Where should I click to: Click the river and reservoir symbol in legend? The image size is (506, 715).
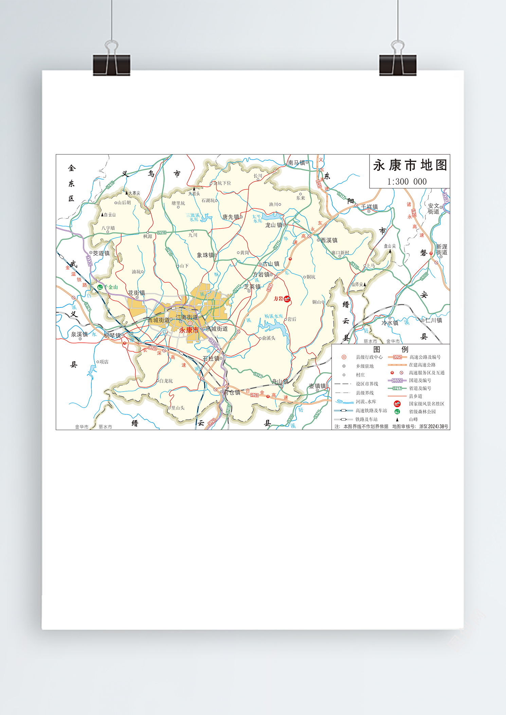(x=344, y=402)
